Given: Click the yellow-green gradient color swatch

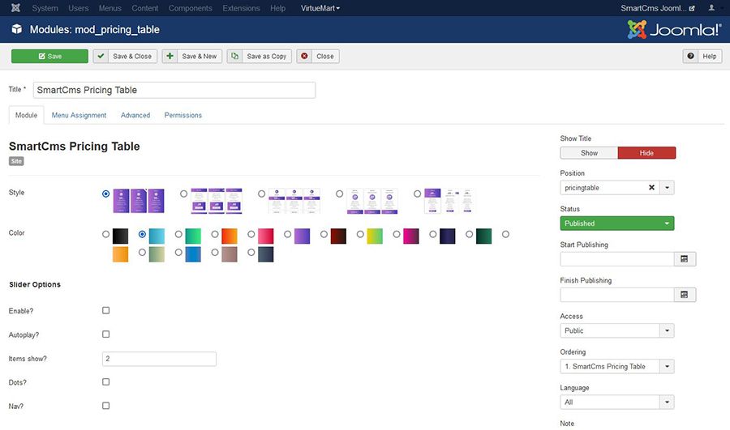Looking at the screenshot, I should click(x=375, y=236).
